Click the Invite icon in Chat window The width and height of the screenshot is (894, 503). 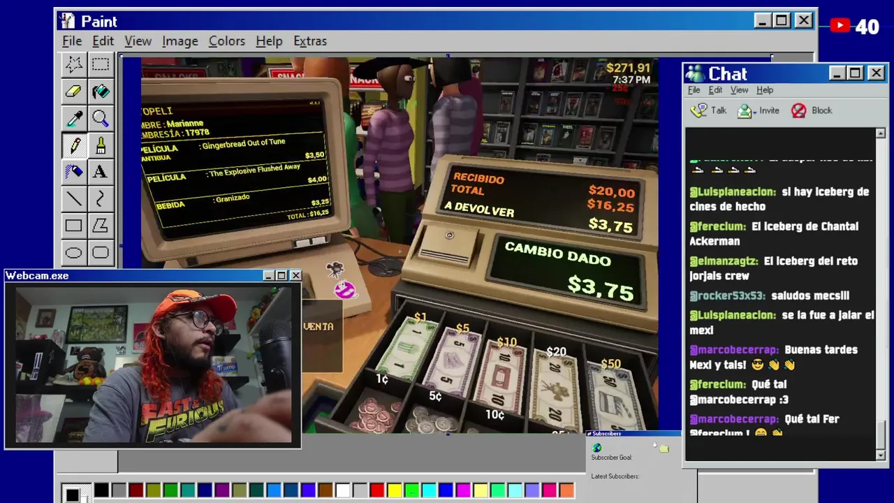[746, 110]
